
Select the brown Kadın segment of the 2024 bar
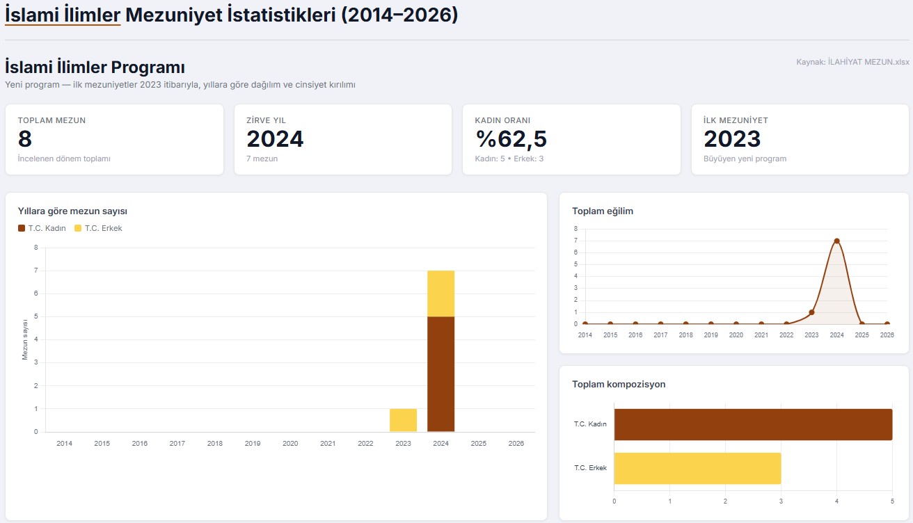click(x=440, y=374)
